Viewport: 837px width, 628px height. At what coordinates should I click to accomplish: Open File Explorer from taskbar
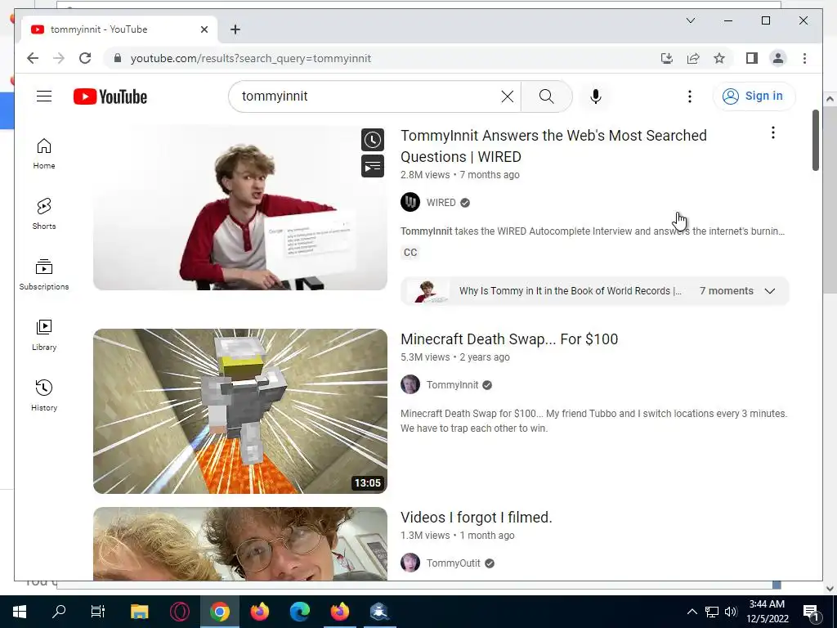click(x=139, y=612)
